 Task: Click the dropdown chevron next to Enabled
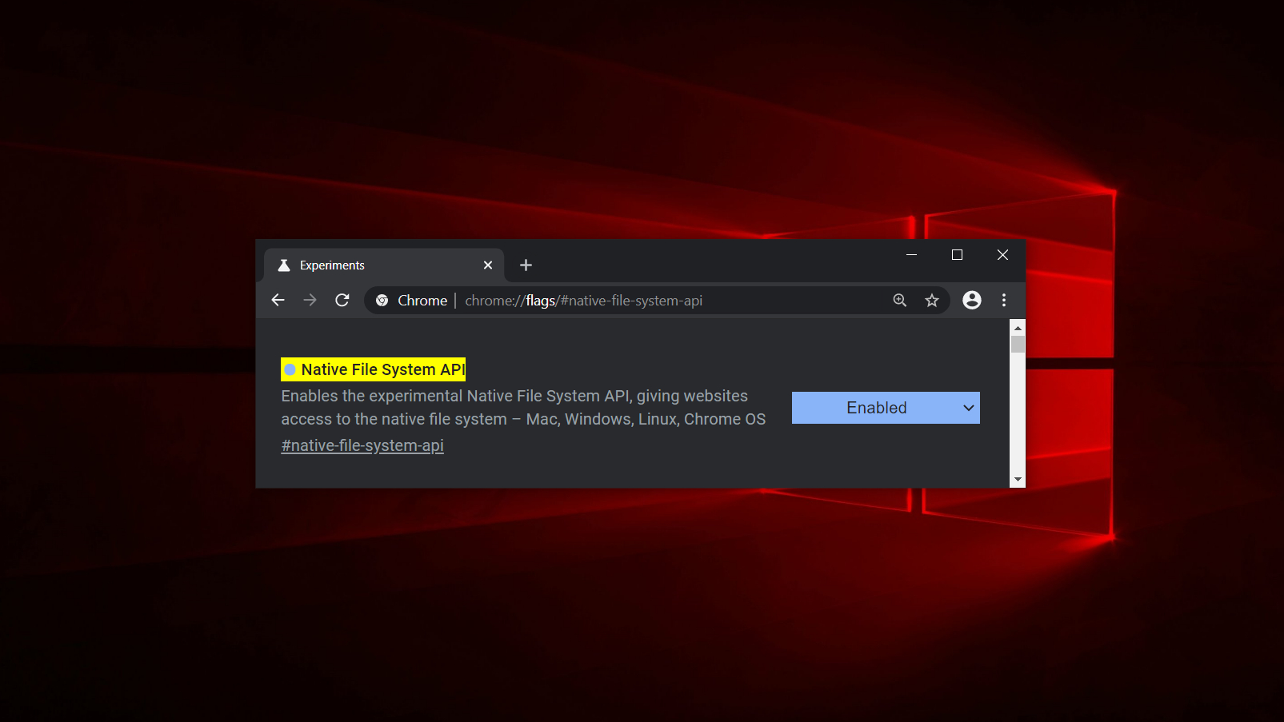(968, 408)
